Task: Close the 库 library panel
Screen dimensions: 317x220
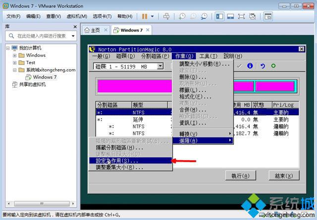Action: coord(75,27)
